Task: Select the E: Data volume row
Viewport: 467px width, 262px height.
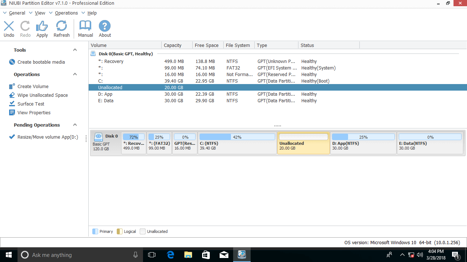Action: 278,100
